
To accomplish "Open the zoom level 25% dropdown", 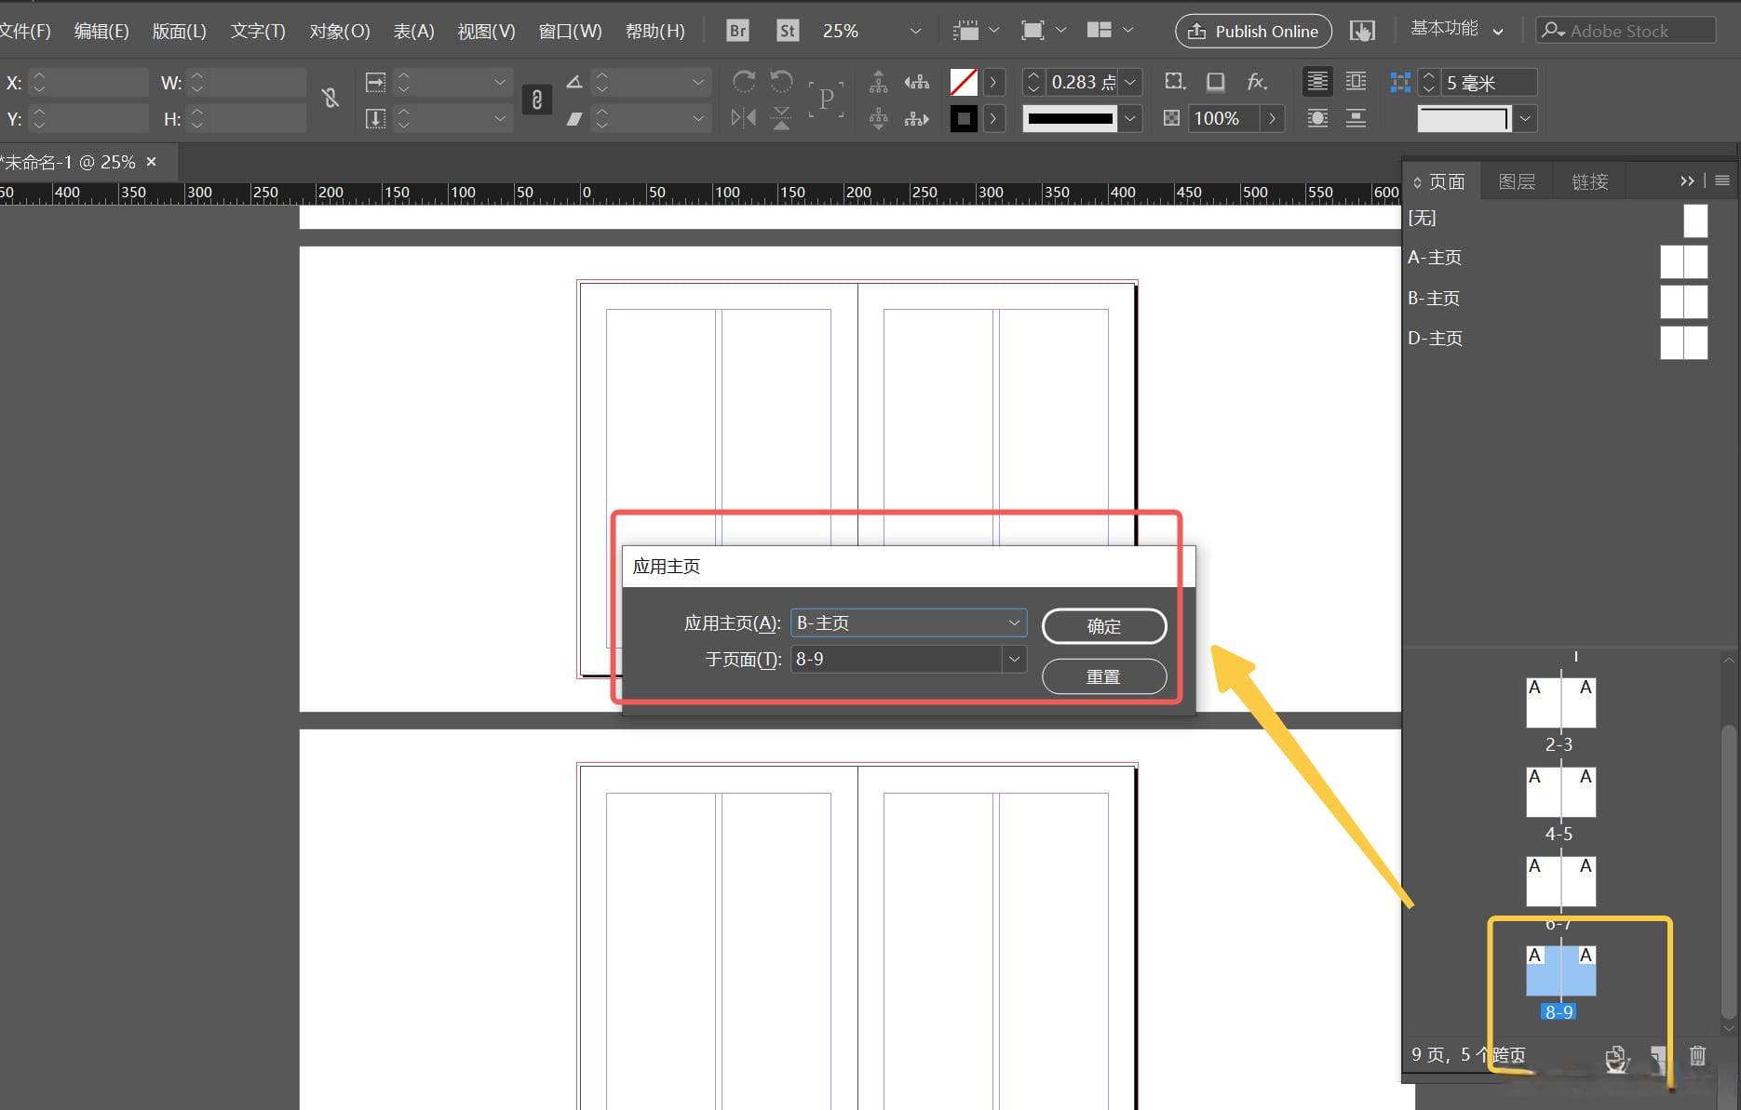I will tap(915, 31).
